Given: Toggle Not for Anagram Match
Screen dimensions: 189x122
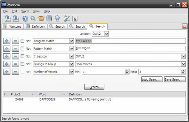Looking at the screenshot, I should [x=22, y=41].
